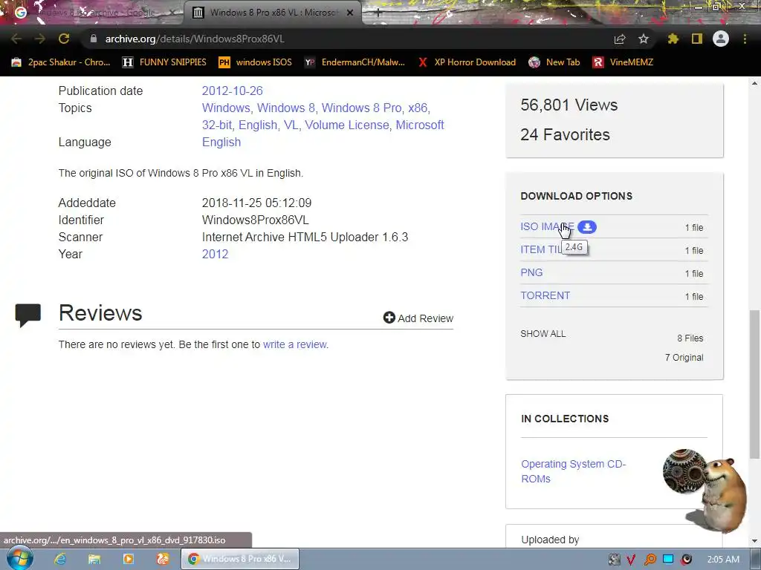
Task: Select the Windows 8 Pro x86 VL tab
Action: (x=272, y=13)
